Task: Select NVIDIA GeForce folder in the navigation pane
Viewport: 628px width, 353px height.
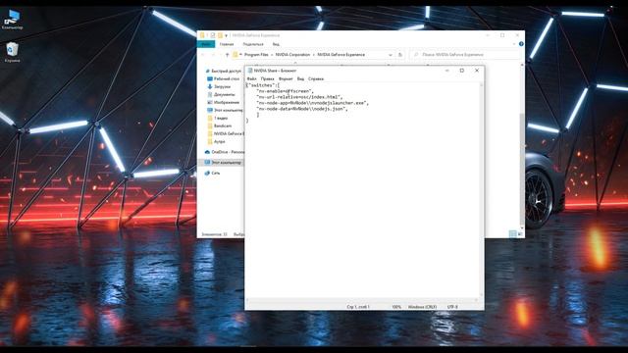Action: point(226,133)
